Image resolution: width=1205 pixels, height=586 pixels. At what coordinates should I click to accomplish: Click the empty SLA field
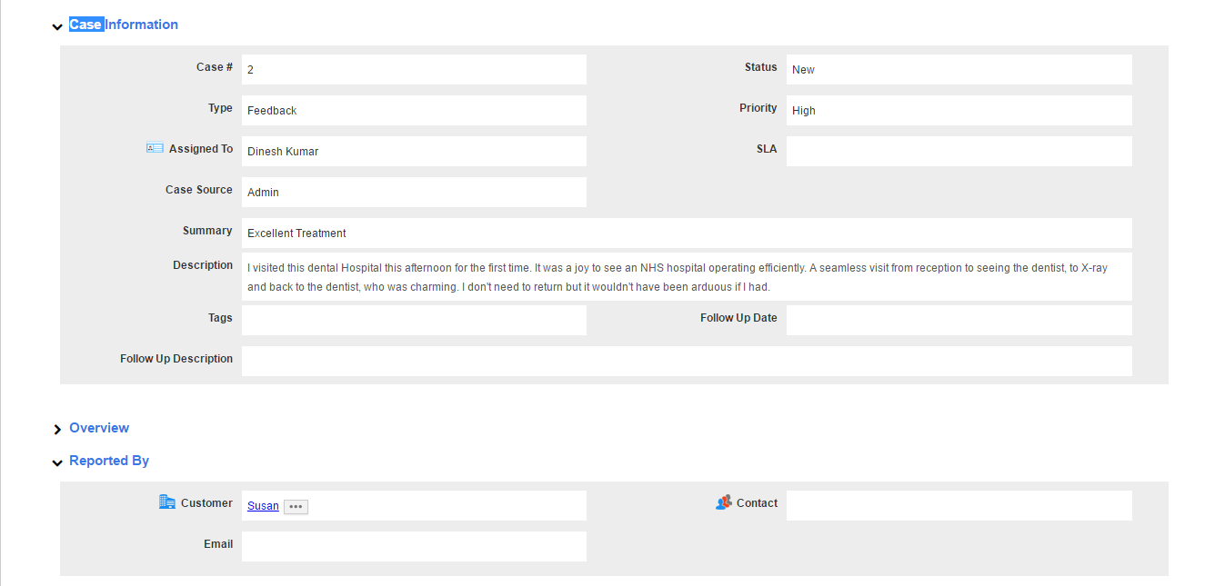point(959,152)
